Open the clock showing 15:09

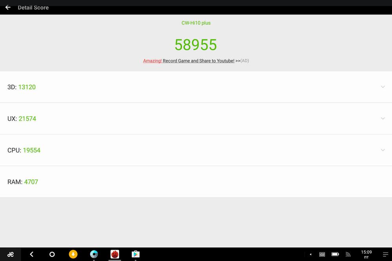click(x=366, y=254)
